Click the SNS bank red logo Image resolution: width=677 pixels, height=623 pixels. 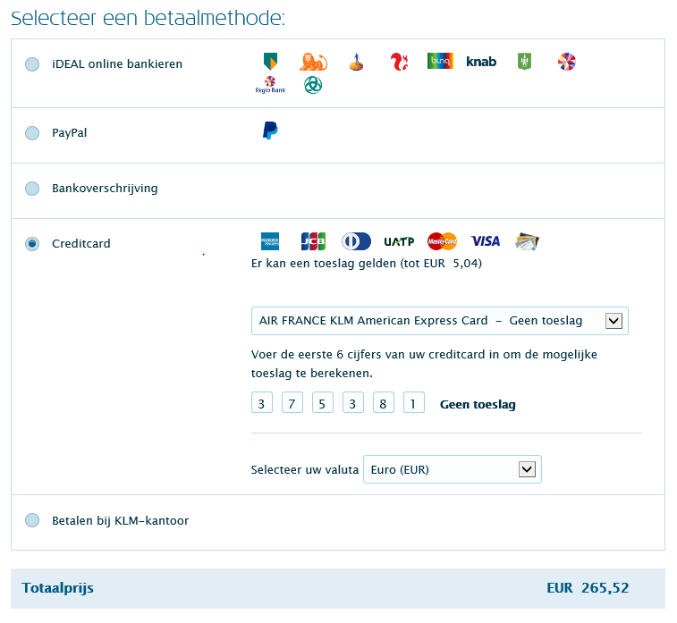[x=399, y=62]
